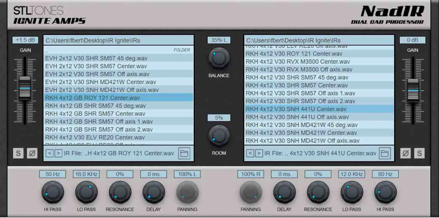Load next IR file in left cab
Screen dimensions: 439x218
click(x=58, y=153)
